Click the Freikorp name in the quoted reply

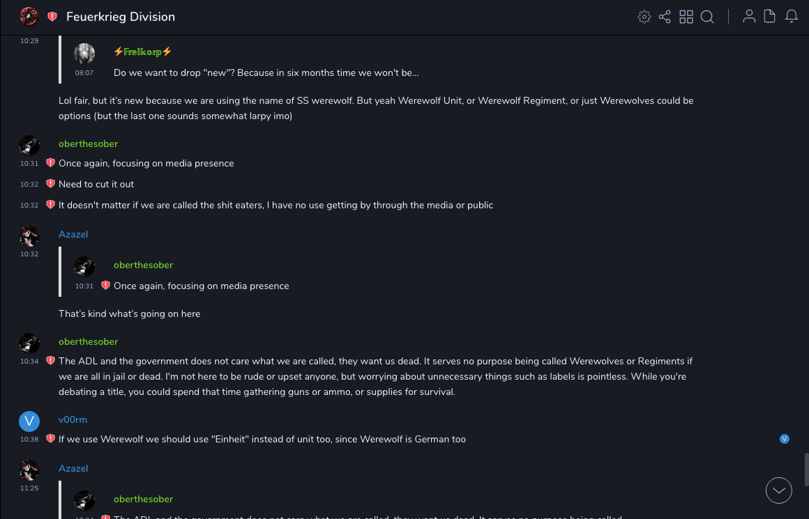[x=142, y=52]
